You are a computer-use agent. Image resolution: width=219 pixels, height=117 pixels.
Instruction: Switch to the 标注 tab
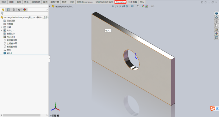[64, 2]
